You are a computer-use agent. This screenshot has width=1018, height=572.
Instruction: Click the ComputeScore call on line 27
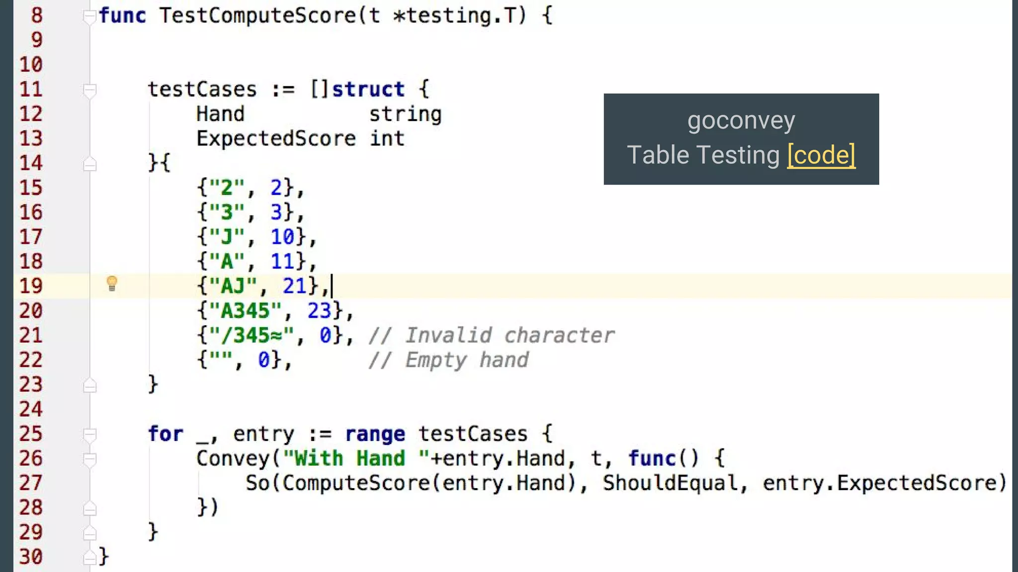[356, 483]
